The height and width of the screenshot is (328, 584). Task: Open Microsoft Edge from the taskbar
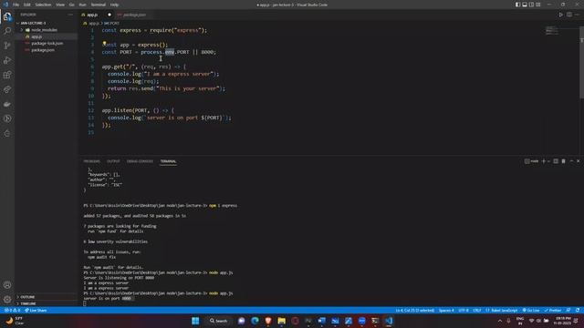[255, 321]
